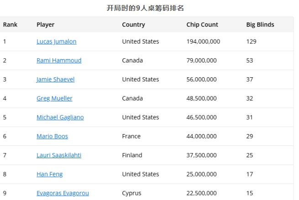The width and height of the screenshot is (299, 200).
Task: Select the 194,000,000 chip count cell
Action: tap(203, 41)
